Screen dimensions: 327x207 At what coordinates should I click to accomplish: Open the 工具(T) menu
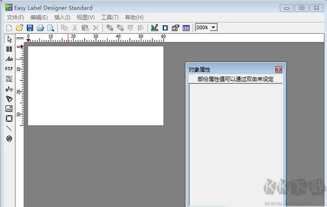[110, 17]
